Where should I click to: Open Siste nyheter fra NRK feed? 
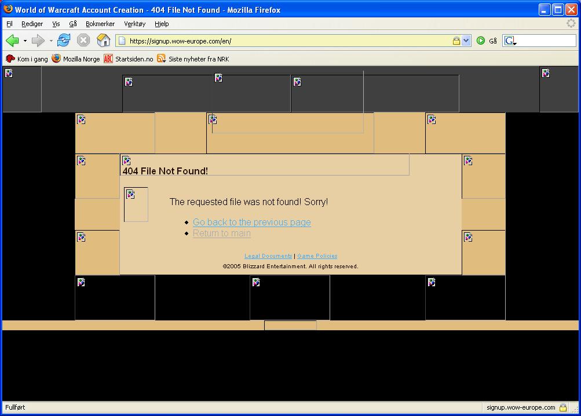click(193, 59)
